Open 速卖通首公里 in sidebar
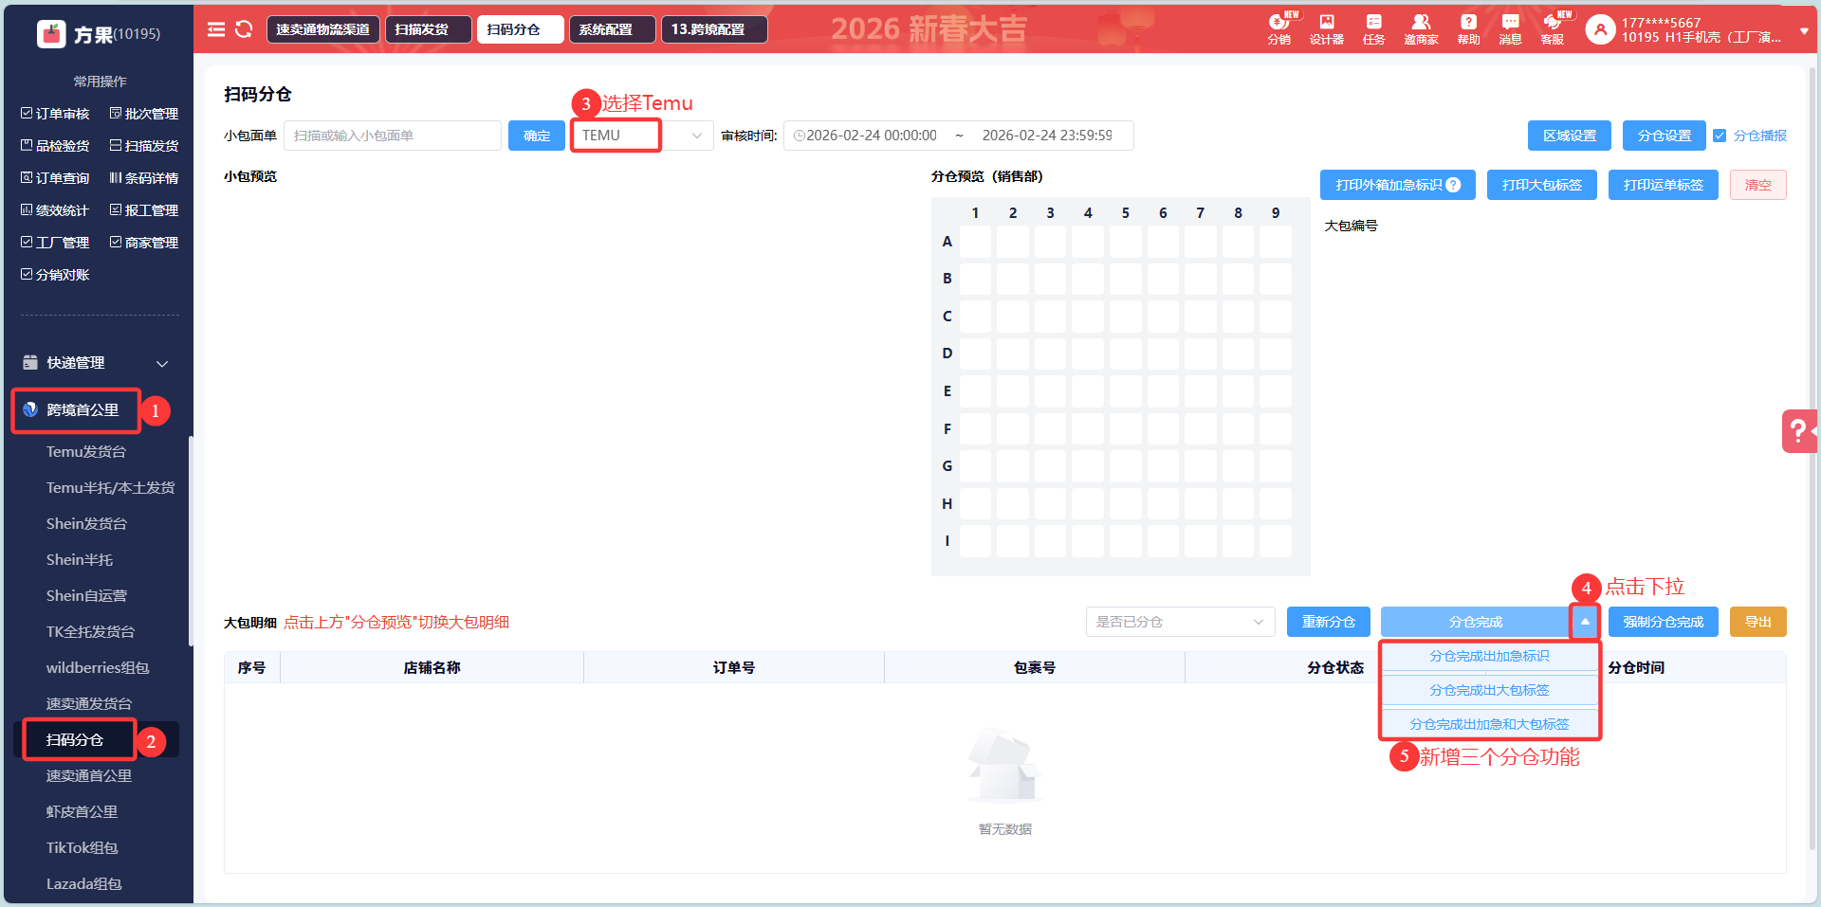Image resolution: width=1821 pixels, height=907 pixels. [89, 776]
